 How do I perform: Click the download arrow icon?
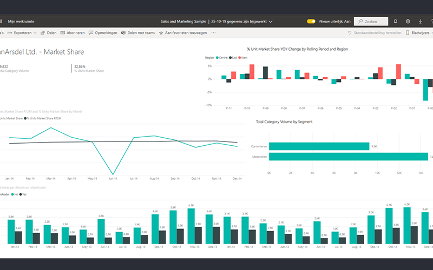420,21
